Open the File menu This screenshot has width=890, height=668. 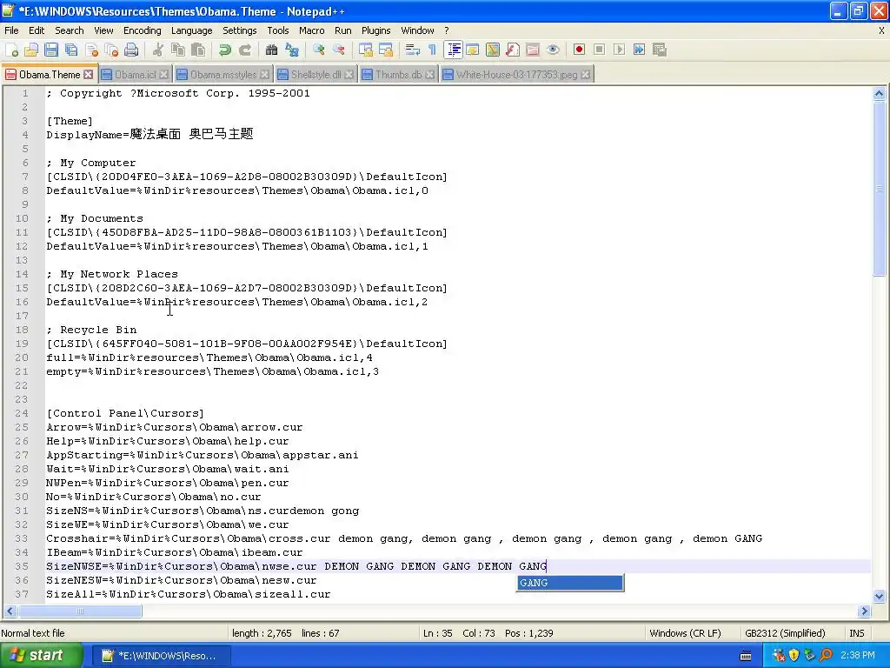(11, 30)
